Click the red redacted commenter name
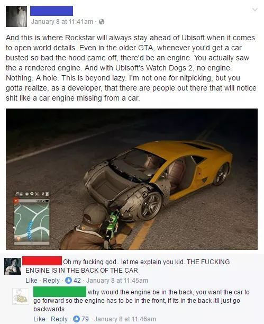The image size is (264, 324). coord(42,260)
